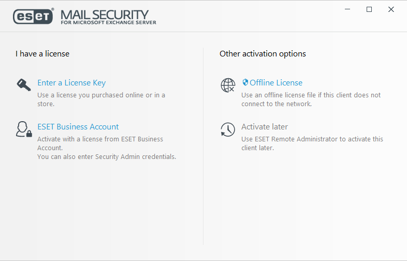407x261 pixels.
Task: Click the ESET logo in the header
Action: [34, 16]
